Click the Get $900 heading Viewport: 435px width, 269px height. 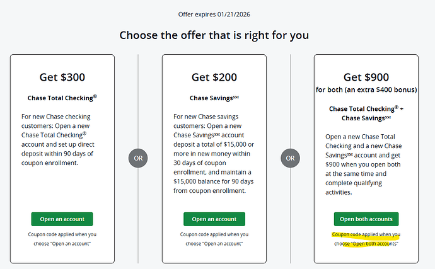click(x=366, y=78)
